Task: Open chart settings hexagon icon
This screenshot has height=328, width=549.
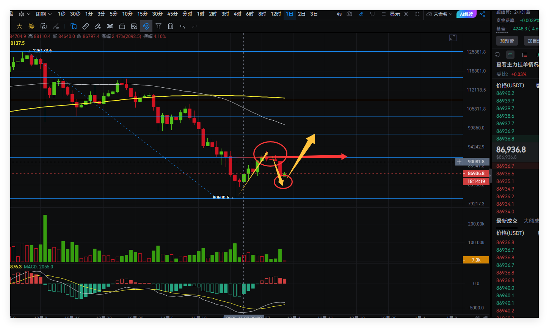Action: (406, 14)
